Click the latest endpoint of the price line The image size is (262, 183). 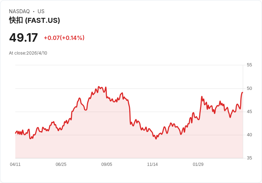(x=242, y=92)
